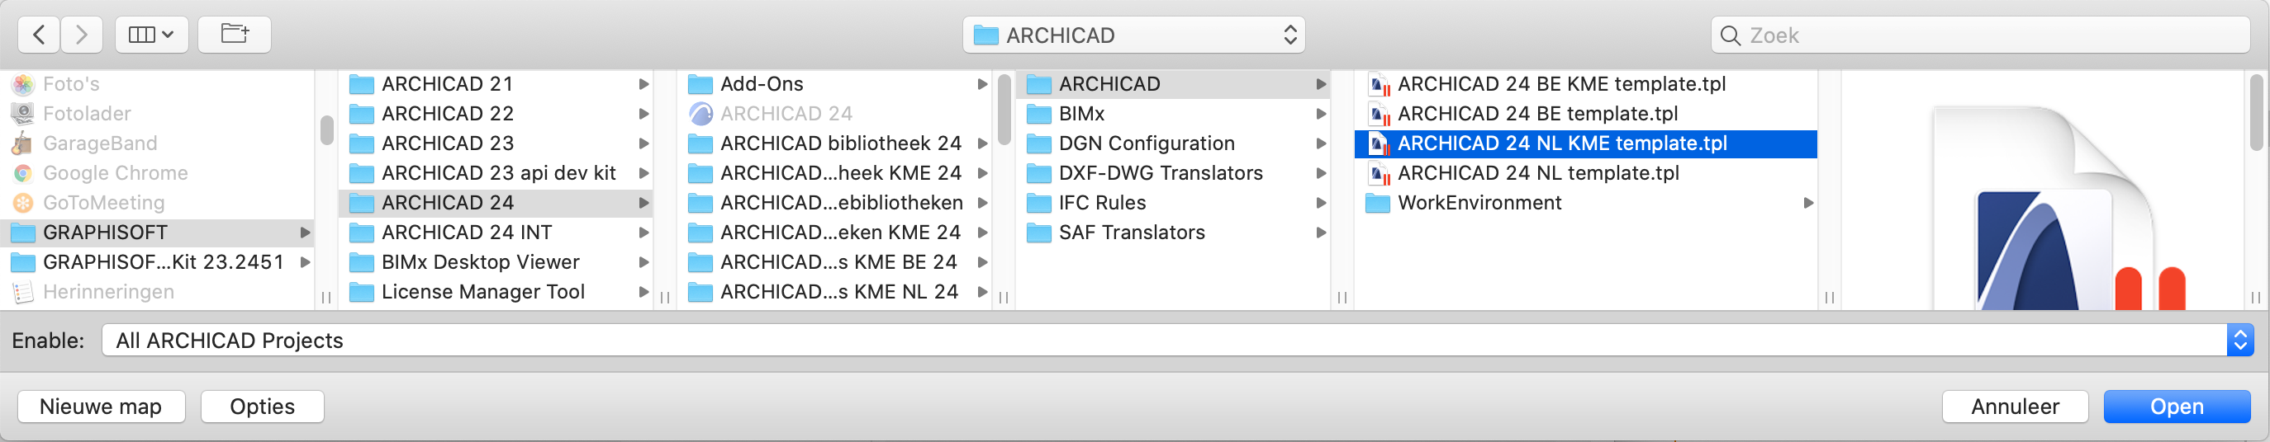Click the Opties button
Image resolution: width=2270 pixels, height=442 pixels.
tap(263, 407)
